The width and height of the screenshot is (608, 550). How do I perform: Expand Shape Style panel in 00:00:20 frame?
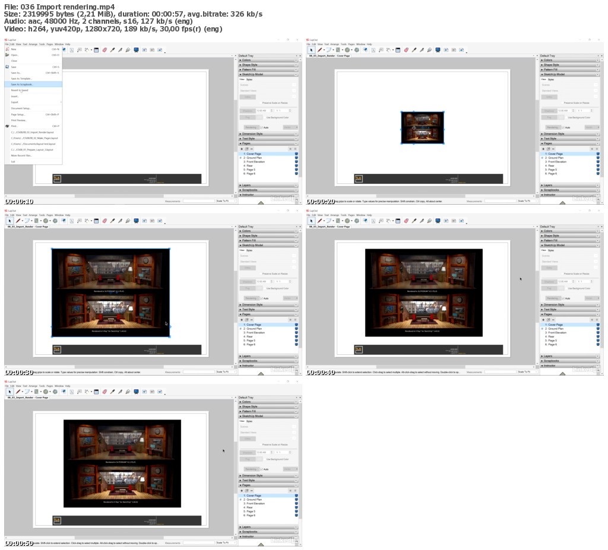tap(569, 65)
